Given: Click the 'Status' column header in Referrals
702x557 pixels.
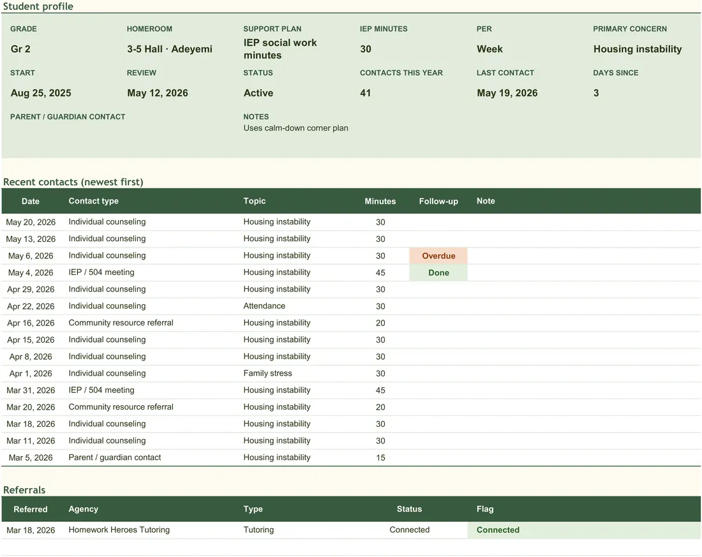Looking at the screenshot, I should coord(409,509).
